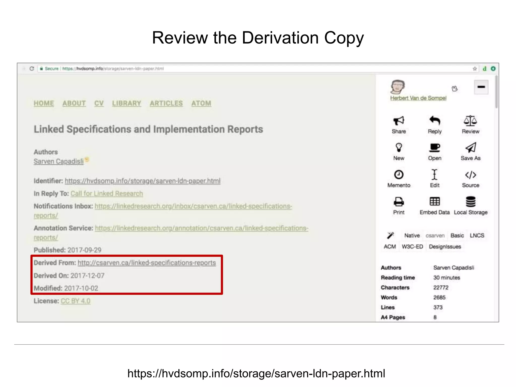516x387 pixels.
Task: Click the Words count 2685
Action: pyautogui.click(x=439, y=298)
